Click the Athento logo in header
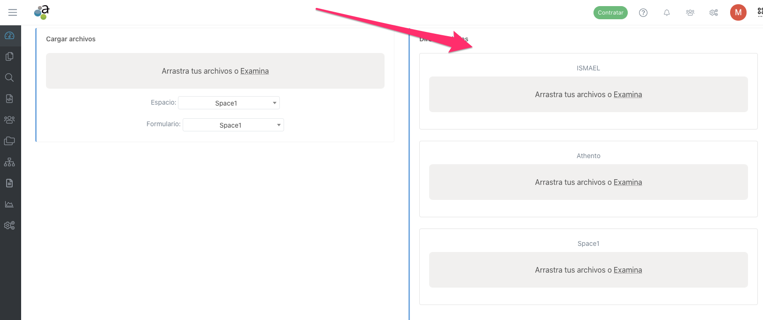 coord(42,12)
